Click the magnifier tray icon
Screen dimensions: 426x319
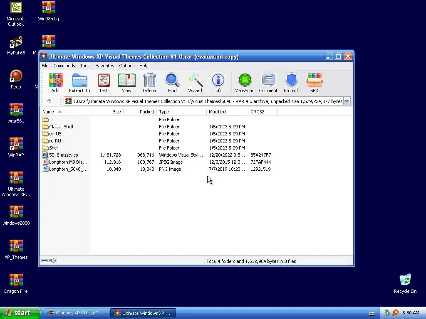(396, 313)
